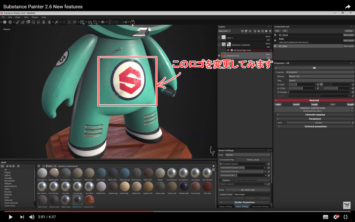The width and height of the screenshot is (355, 222).
Task: Click Main shader button for 01_Head
Action: point(349,35)
